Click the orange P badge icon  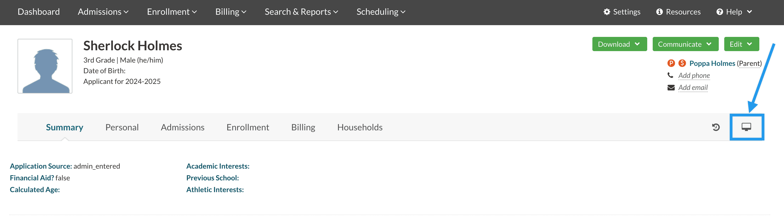(671, 63)
